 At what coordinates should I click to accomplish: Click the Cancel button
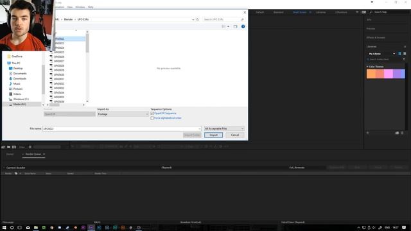(235, 135)
